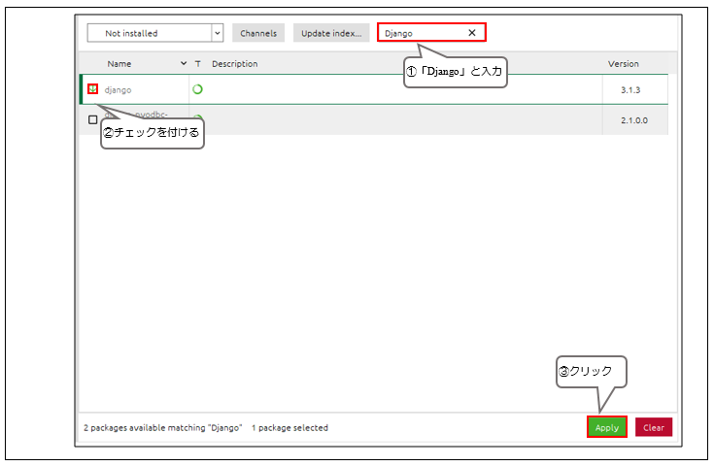Open the Not installed filter dropdown

pyautogui.click(x=148, y=33)
